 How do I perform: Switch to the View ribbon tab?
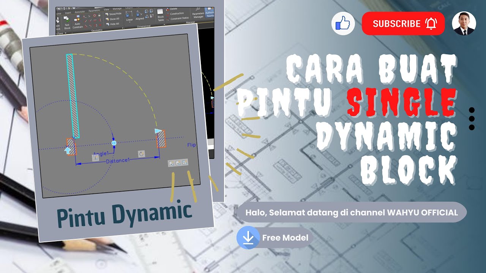[106, 9]
